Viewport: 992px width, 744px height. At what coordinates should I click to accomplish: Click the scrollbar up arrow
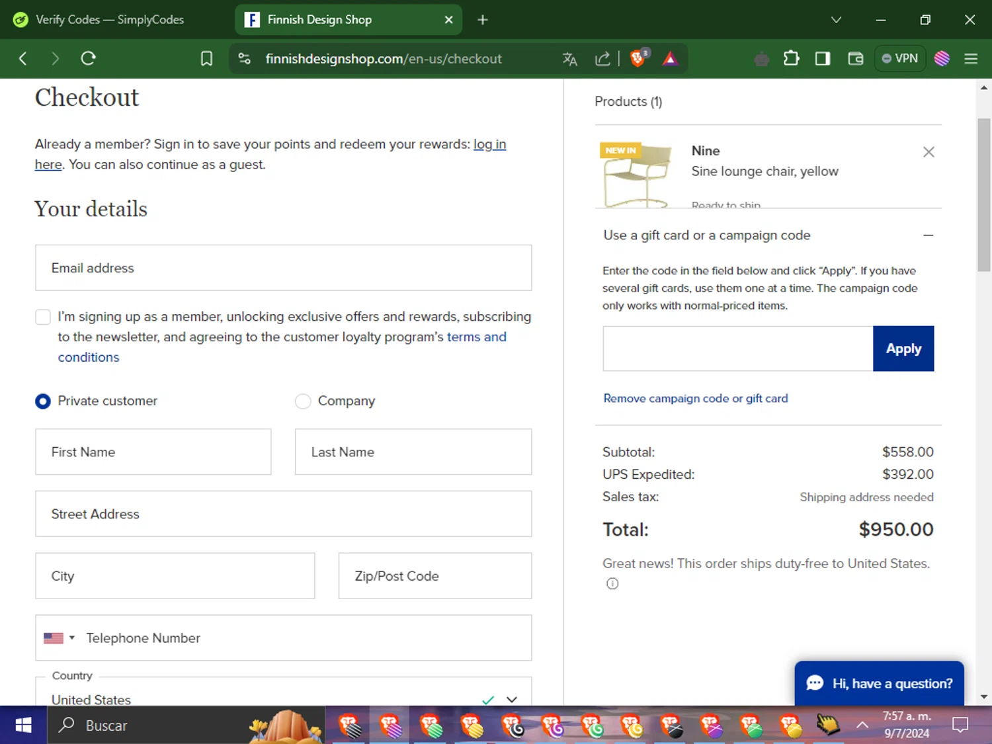click(x=984, y=87)
